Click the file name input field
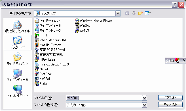This screenshot has height=111, width=186. click(104, 98)
